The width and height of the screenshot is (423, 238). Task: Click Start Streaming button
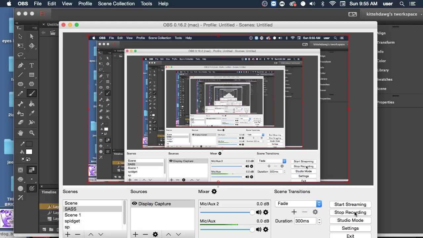[x=350, y=204]
